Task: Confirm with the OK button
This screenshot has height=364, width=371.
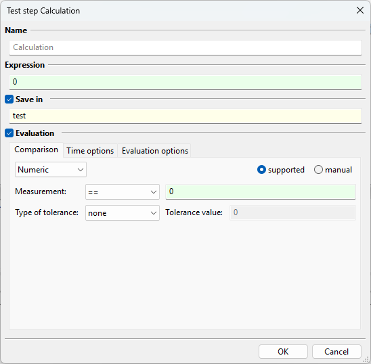Action: (x=283, y=351)
